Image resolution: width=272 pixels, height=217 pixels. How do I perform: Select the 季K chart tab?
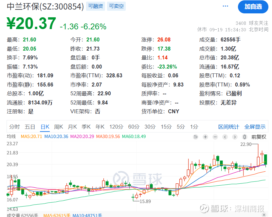click(x=86, y=127)
